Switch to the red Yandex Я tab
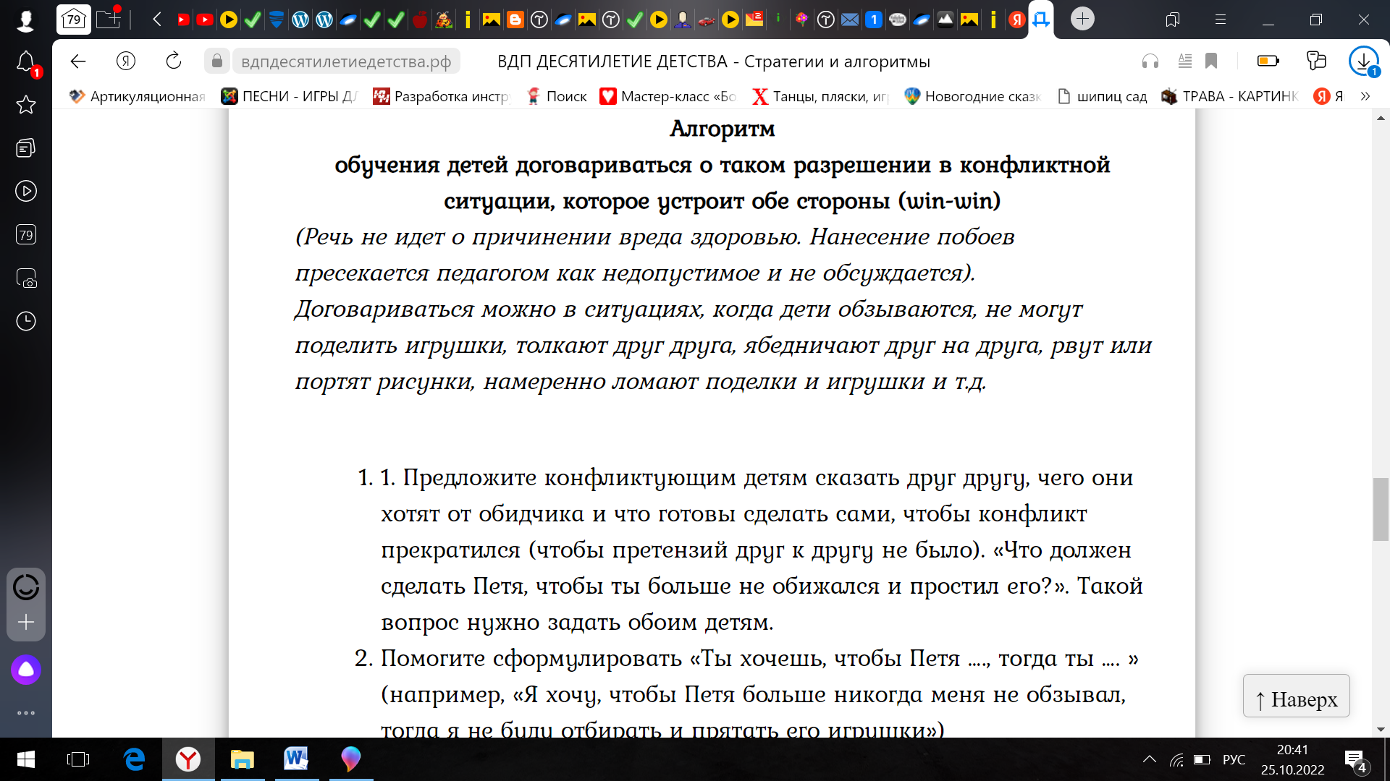This screenshot has width=1390, height=781. click(1017, 20)
